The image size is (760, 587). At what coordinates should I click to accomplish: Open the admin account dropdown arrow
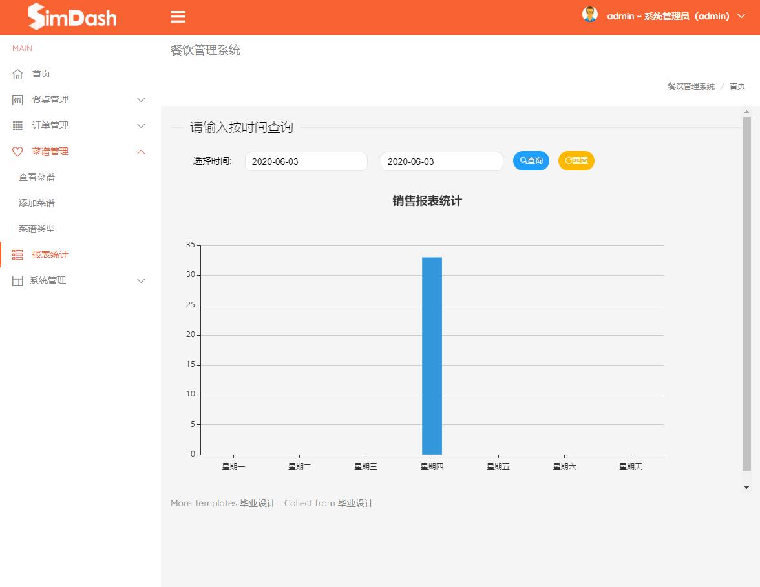pyautogui.click(x=740, y=17)
